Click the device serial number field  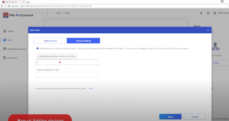tap(67, 62)
